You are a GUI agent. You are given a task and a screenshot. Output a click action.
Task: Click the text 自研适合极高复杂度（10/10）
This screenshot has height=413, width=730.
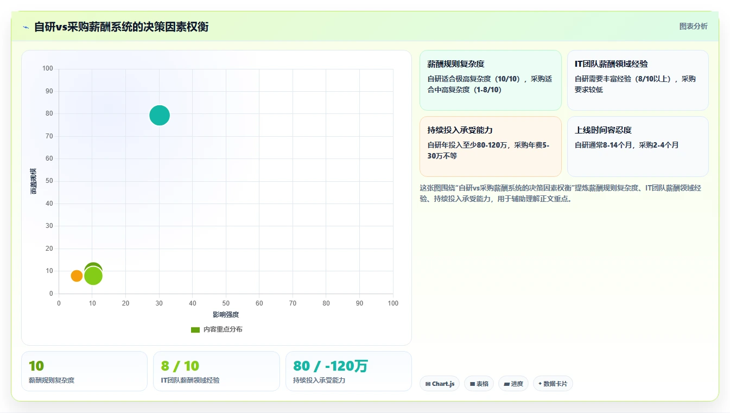coord(474,79)
